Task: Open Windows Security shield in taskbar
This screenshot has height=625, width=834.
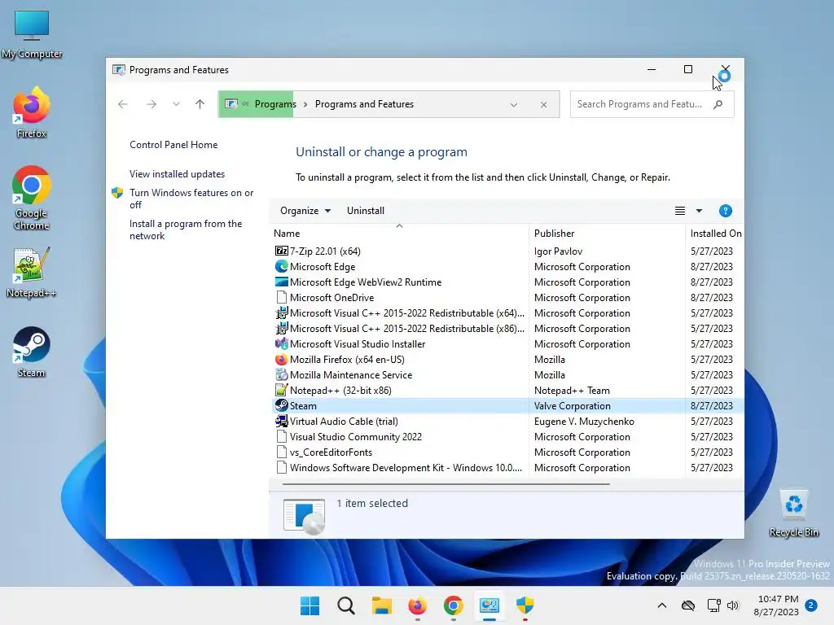Action: pyautogui.click(x=525, y=605)
